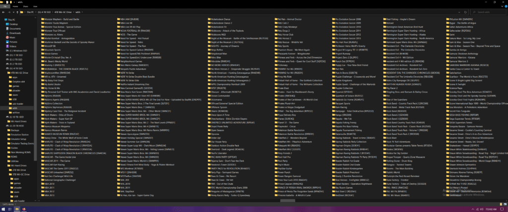Select folder NBA 2K13

(48, 195)
